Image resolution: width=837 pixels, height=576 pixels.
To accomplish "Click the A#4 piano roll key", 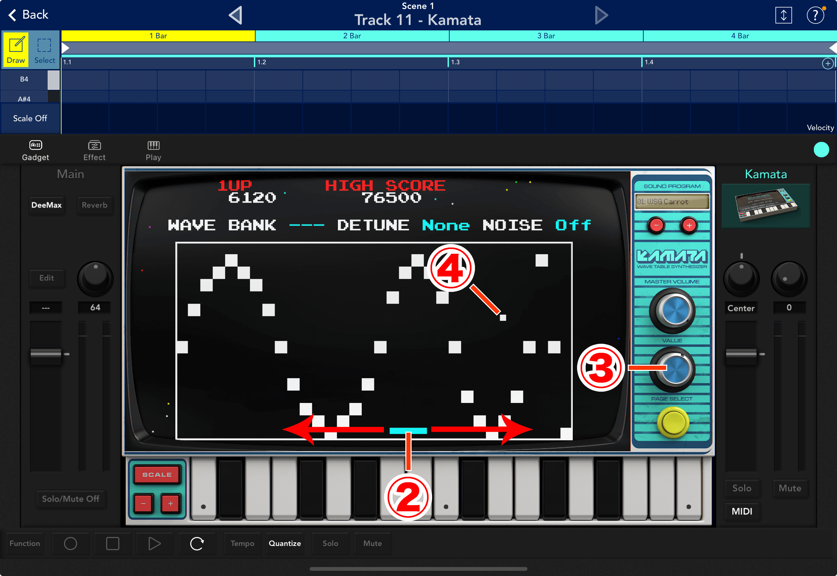I will point(30,97).
